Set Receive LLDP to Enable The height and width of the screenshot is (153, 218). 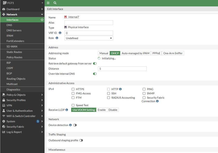point(102,110)
